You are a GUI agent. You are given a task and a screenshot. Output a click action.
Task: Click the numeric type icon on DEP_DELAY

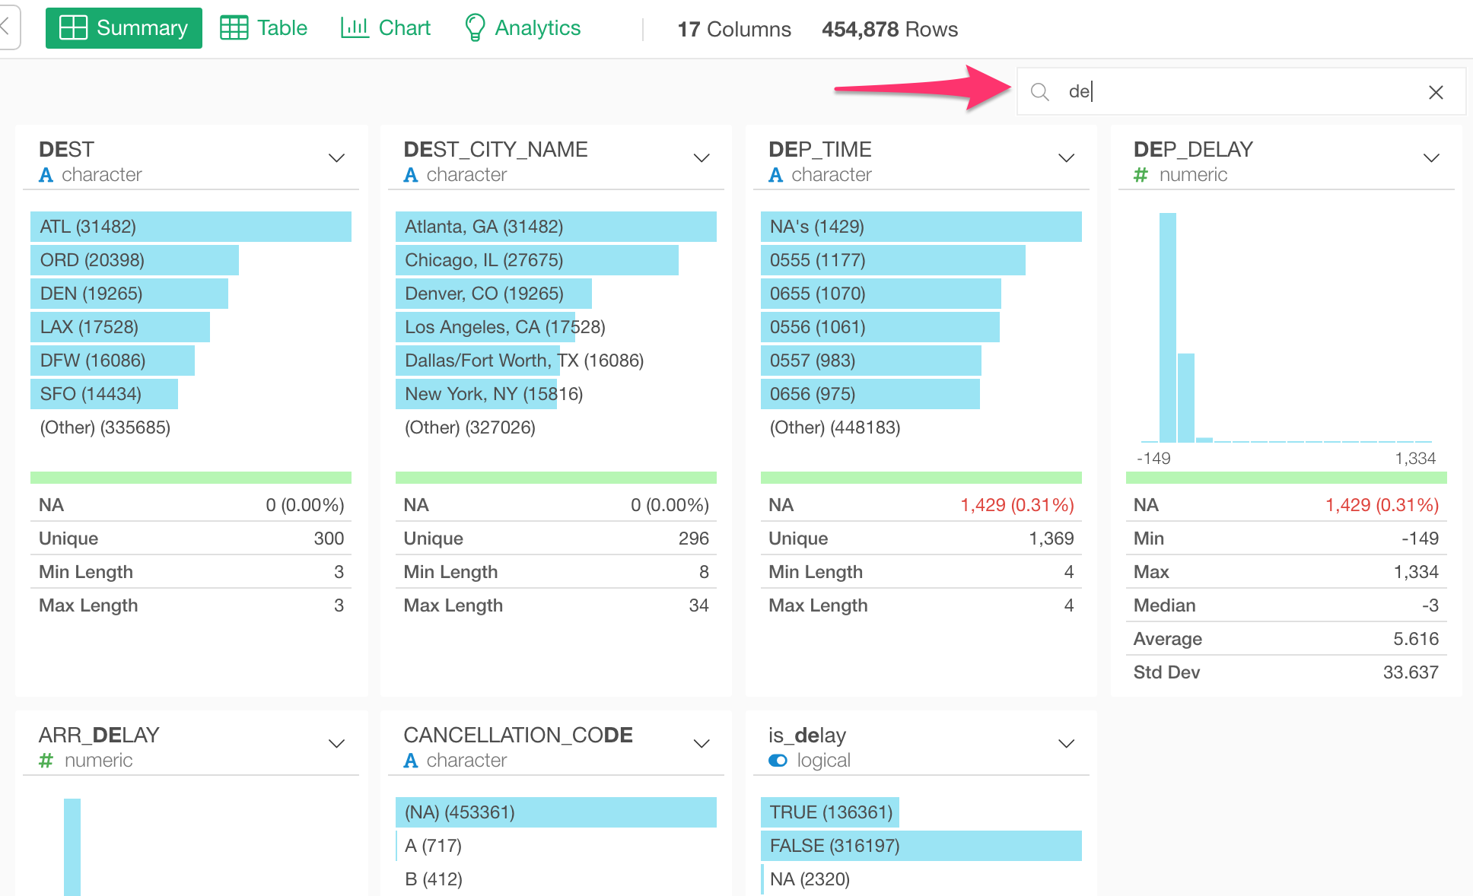[x=1141, y=174]
